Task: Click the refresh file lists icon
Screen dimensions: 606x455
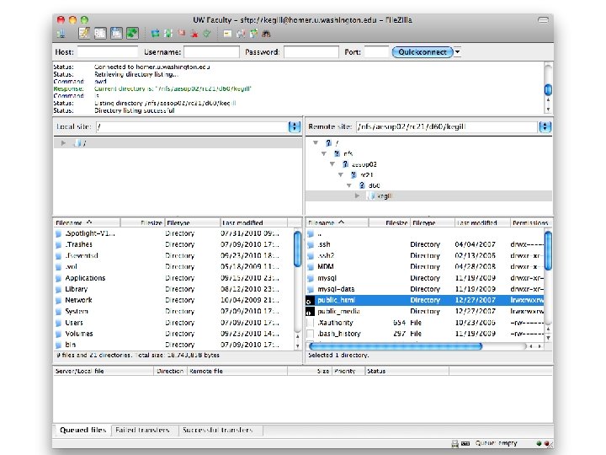Action: [155, 34]
